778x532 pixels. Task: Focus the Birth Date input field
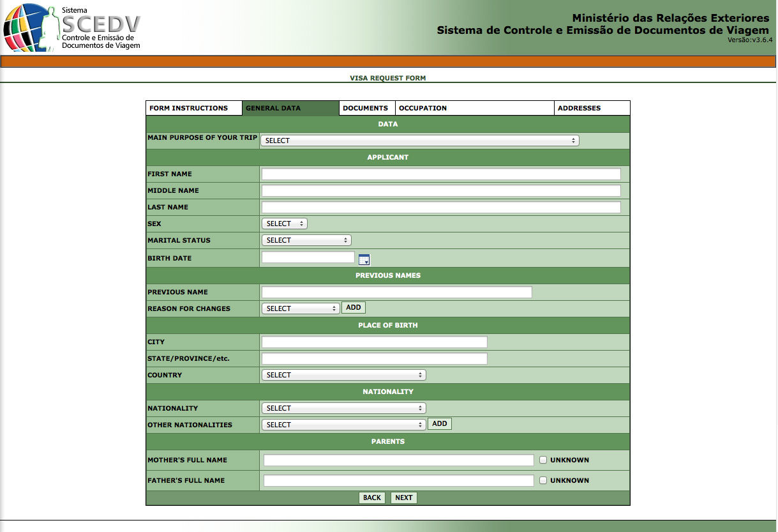coord(308,257)
